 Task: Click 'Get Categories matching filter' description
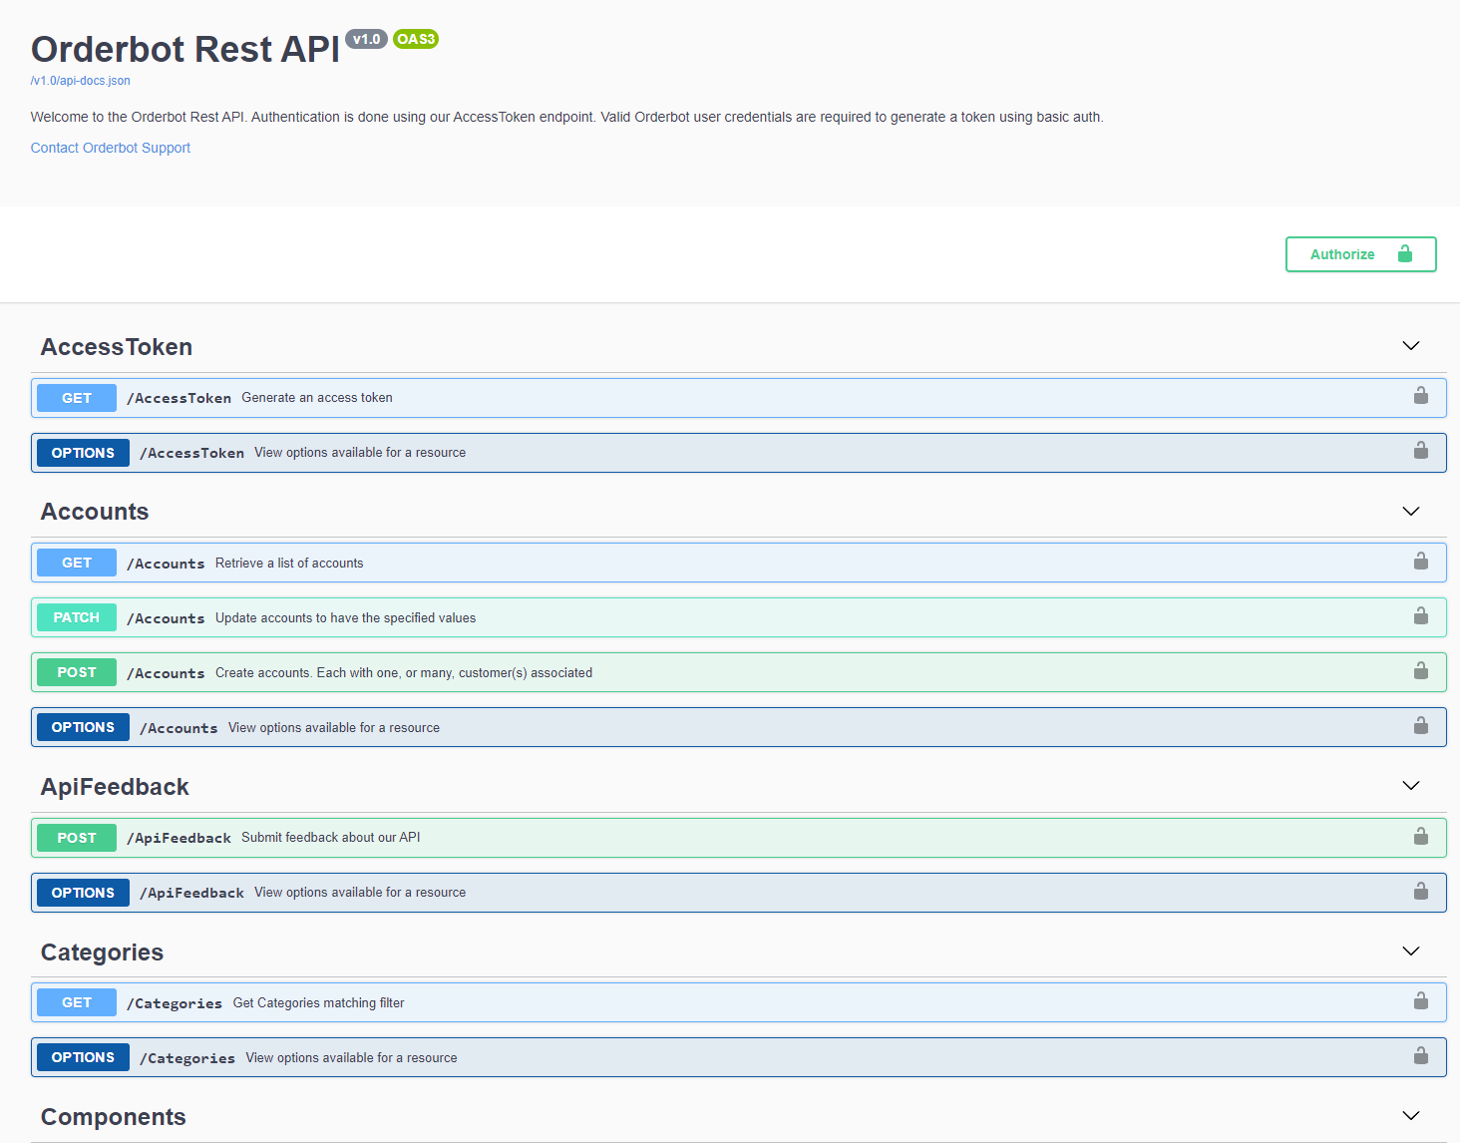coord(319,1002)
